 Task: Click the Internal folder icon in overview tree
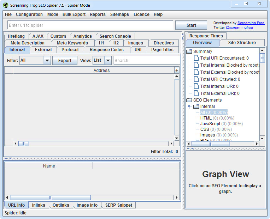tap(196, 107)
